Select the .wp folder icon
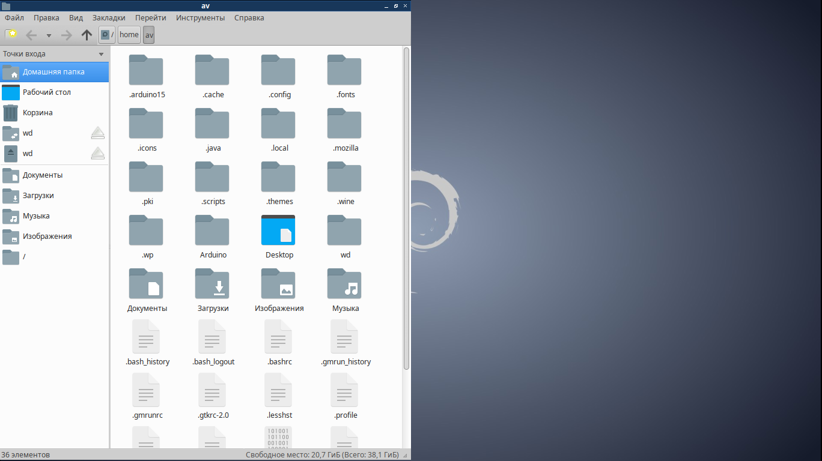822x461 pixels. tap(146, 230)
